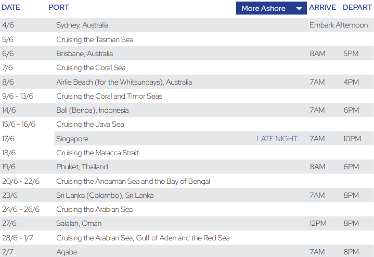Click Sri Lanka (Colombo) port entry
Screen dimensions: 374x257
point(105,195)
